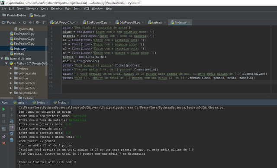Select EduPopov01.py in the project tree
The width and height of the screenshot is (277, 168).
click(22, 34)
